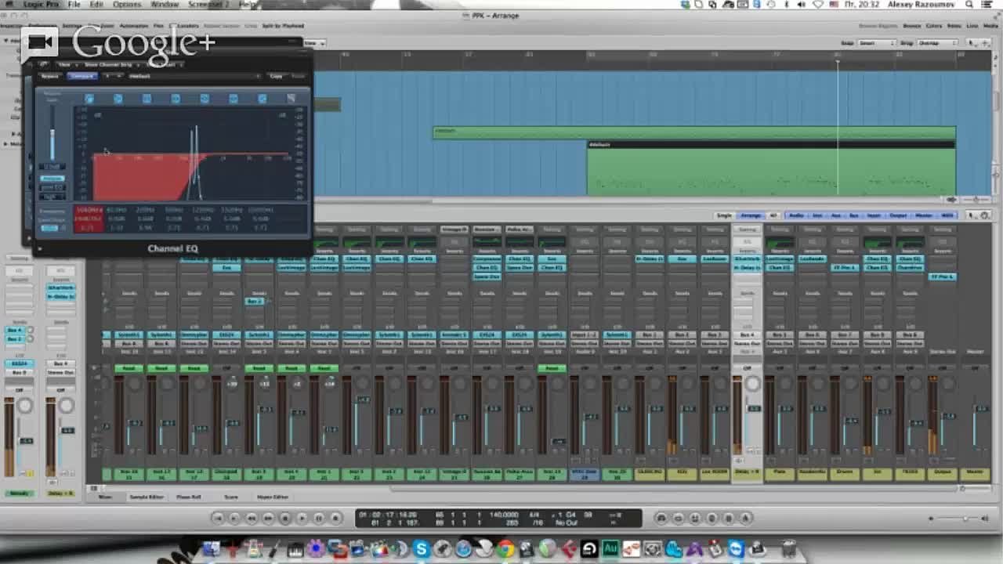Open the Bus 4 input slot on the Delay 1/8 strip
The height and width of the screenshot is (564, 1003).
click(x=746, y=335)
